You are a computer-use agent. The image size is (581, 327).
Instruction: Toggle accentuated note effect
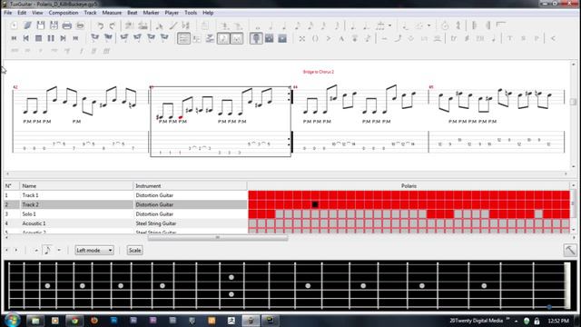329,38
